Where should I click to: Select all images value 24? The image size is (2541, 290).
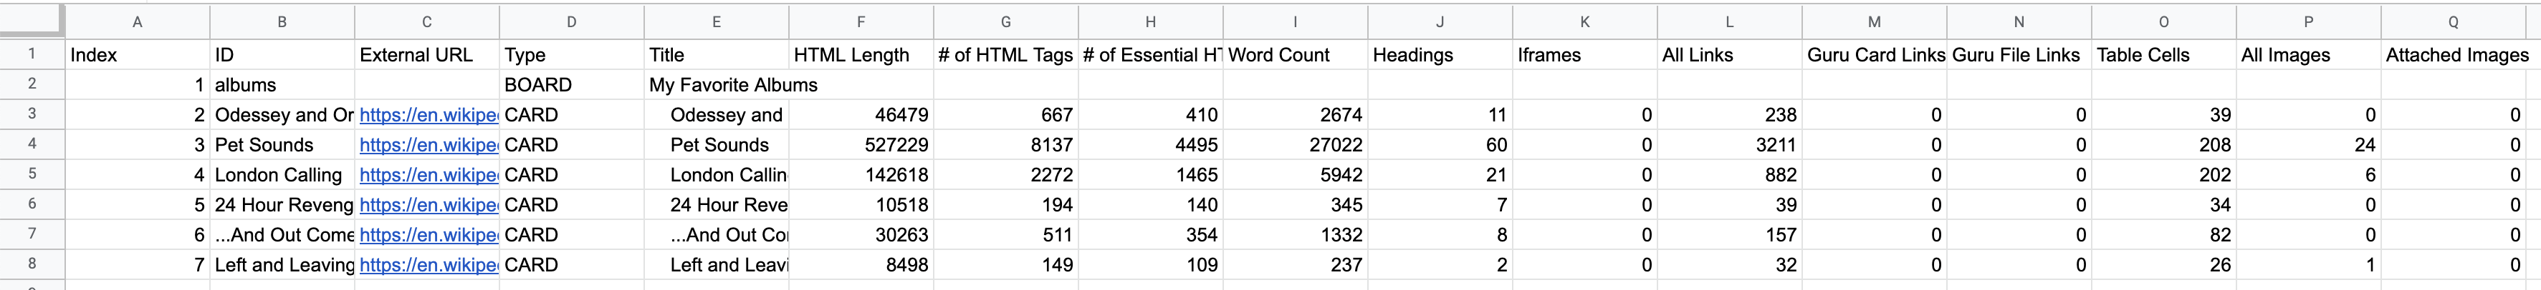pyautogui.click(x=2308, y=144)
